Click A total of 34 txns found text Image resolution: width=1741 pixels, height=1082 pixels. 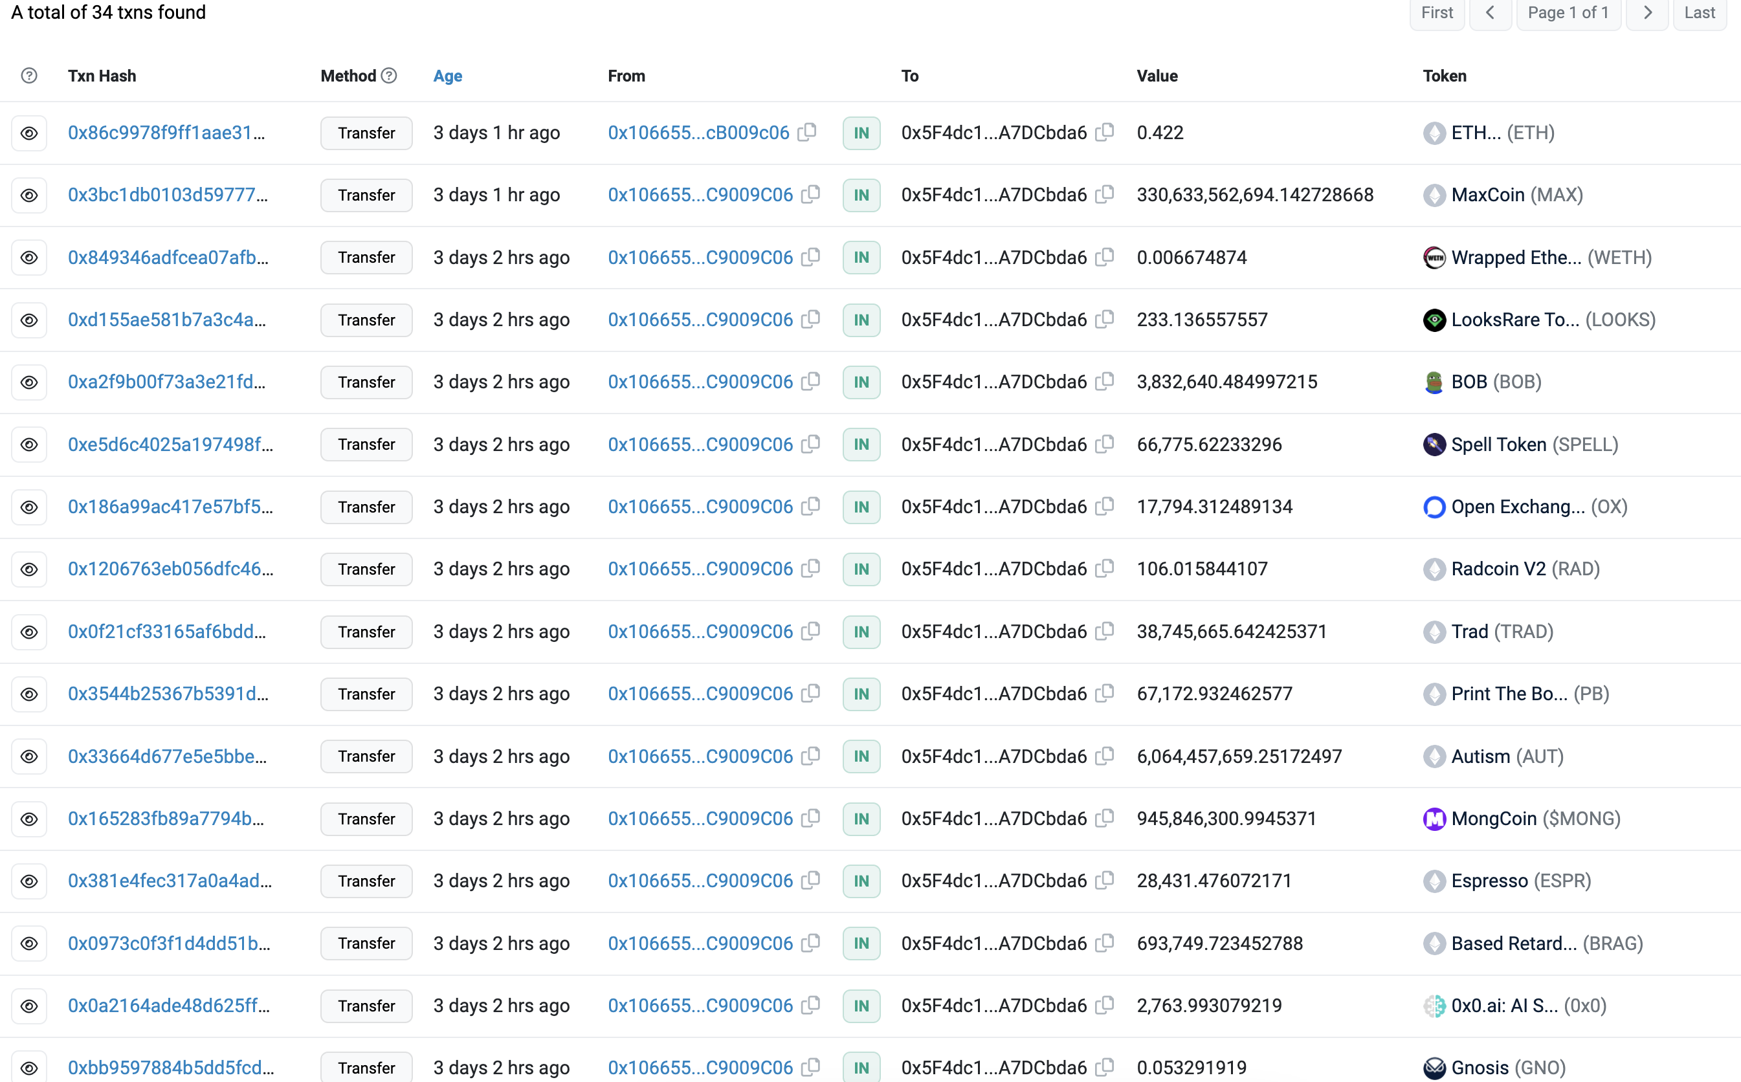[x=108, y=12]
